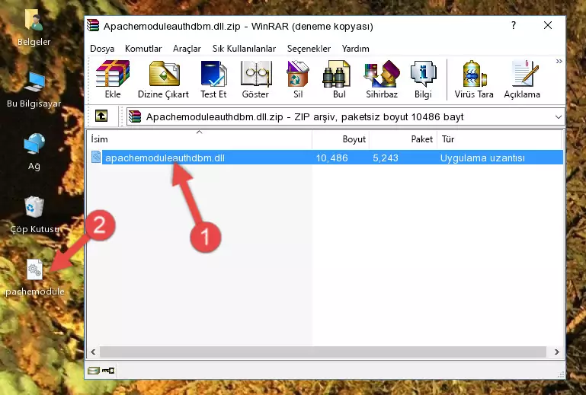This screenshot has height=395, width=586.
Task: Open the Seçenekler menu
Action: point(309,49)
